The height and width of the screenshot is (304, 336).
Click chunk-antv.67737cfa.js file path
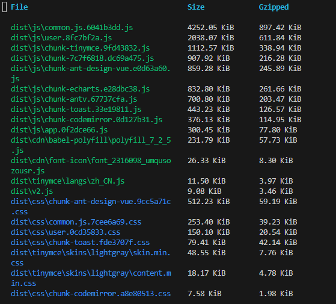[74, 99]
